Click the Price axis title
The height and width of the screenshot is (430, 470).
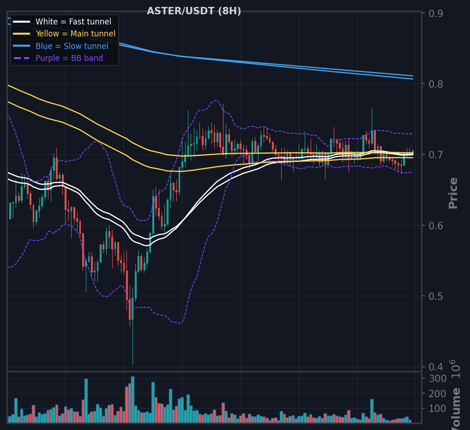pos(453,193)
